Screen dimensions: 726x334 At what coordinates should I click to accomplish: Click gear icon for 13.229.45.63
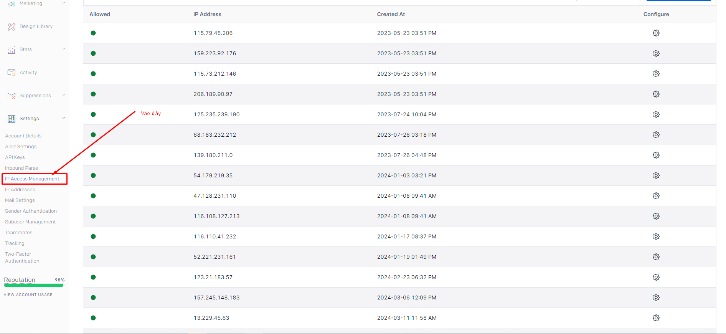click(x=656, y=318)
